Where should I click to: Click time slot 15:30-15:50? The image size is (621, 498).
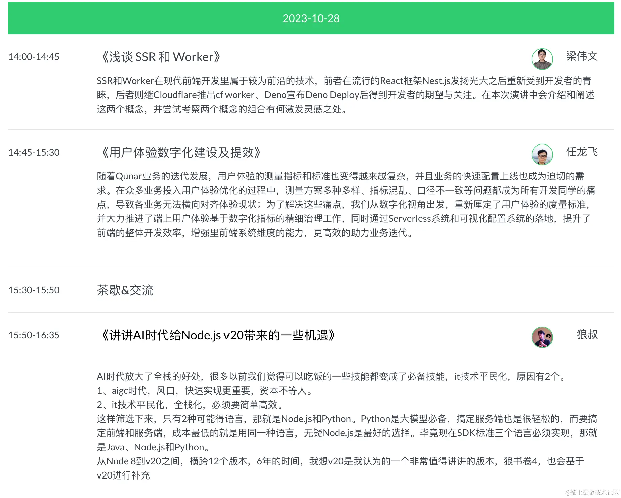(34, 290)
